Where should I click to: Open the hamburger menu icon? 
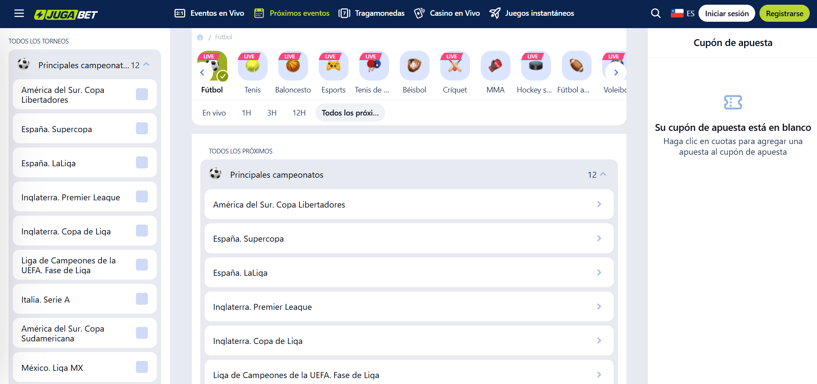coord(19,14)
